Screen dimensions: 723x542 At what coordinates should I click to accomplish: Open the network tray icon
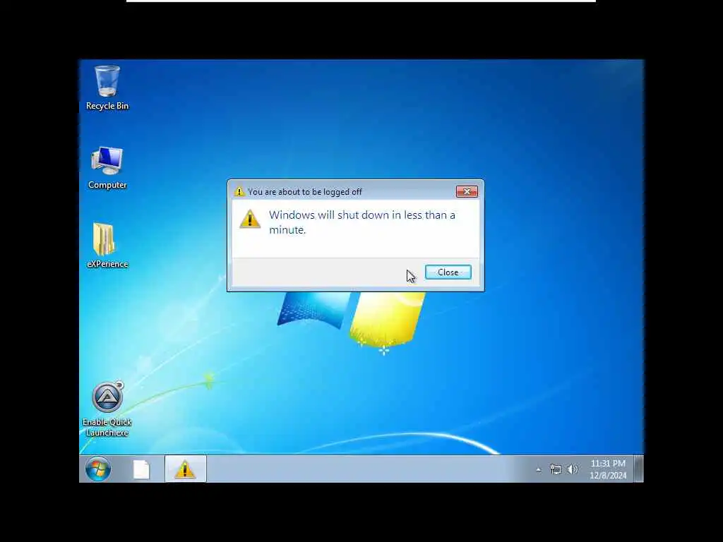555,469
